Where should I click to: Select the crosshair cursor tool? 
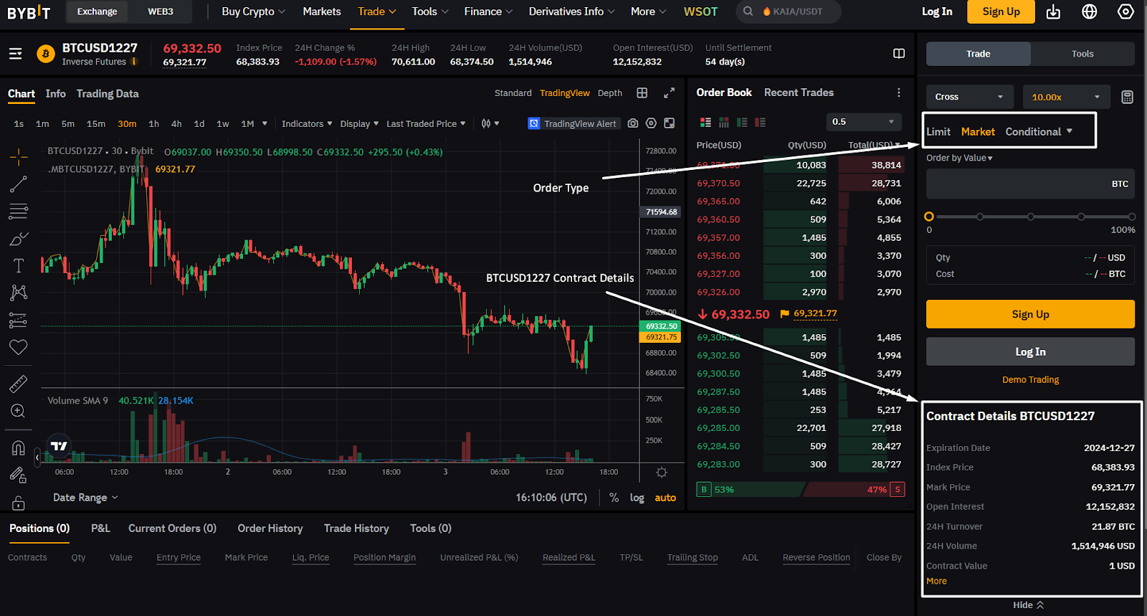coord(19,156)
